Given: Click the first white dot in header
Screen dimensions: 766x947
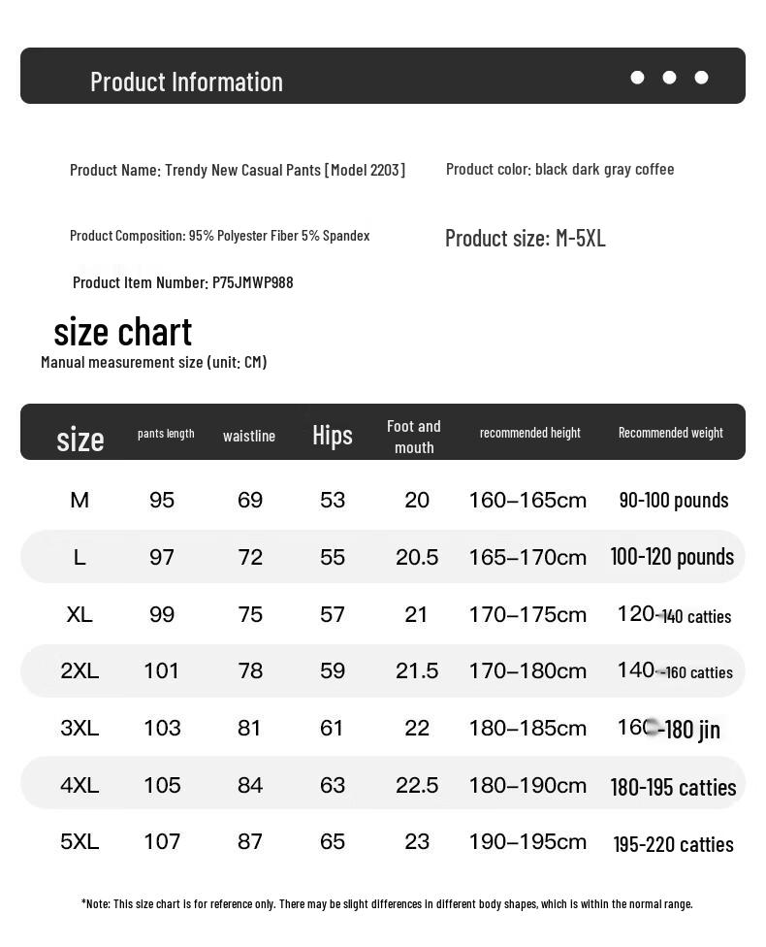Looking at the screenshot, I should point(637,78).
